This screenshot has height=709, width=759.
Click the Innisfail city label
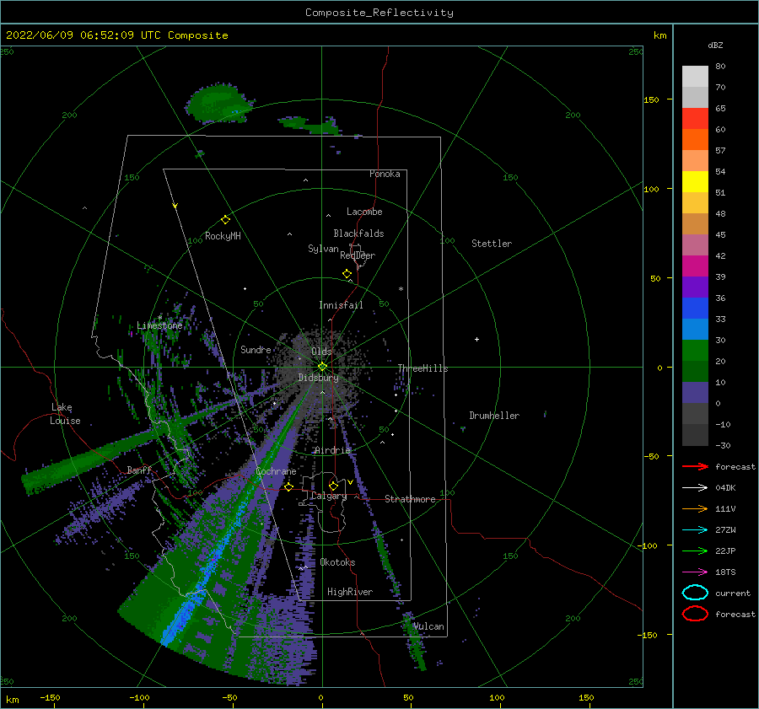tap(341, 305)
